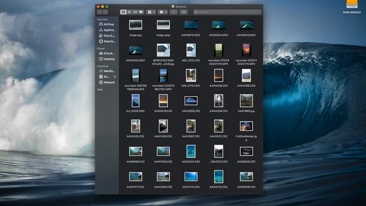Eject the AC... drive using eject icon
Screen dimensions: 366x206
114,77
